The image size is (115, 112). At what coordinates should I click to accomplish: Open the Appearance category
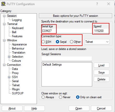(19, 44)
